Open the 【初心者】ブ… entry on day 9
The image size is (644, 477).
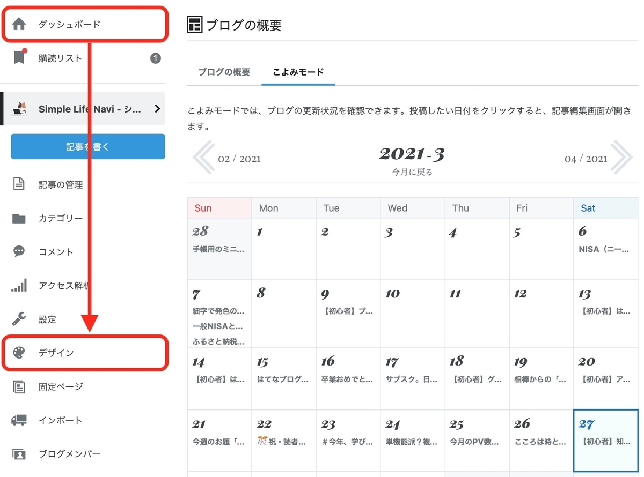click(x=347, y=311)
